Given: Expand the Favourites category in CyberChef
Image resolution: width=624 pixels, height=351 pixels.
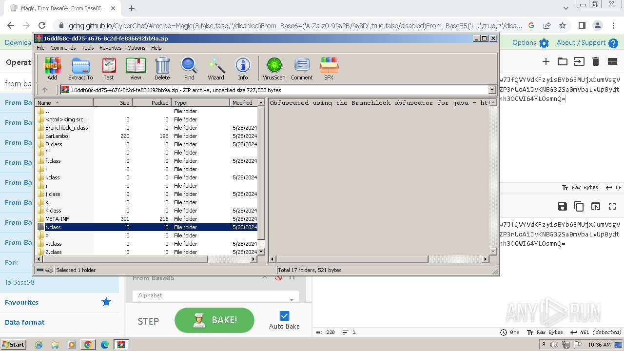Looking at the screenshot, I should point(59,302).
